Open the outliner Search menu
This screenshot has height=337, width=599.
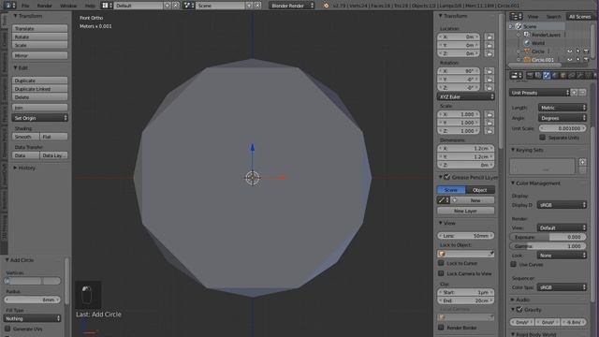(553, 17)
